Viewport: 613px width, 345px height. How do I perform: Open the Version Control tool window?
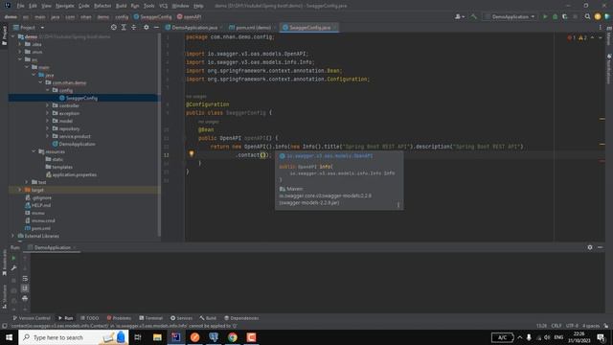pyautogui.click(x=32, y=318)
